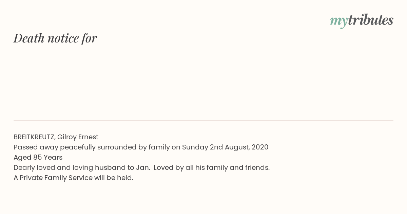Click the horizontal divider line
Screen dimensions: 407x214
[203, 121]
